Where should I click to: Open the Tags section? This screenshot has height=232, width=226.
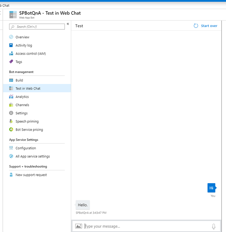click(x=19, y=62)
